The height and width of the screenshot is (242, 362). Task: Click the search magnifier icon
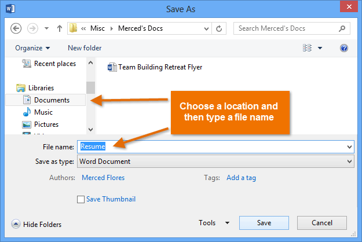tap(342, 28)
